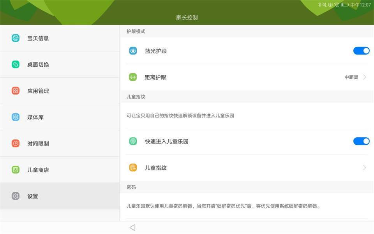Image resolution: width=374 pixels, height=234 pixels.
Task: Open the 媒体库 icon
Action: [16, 117]
